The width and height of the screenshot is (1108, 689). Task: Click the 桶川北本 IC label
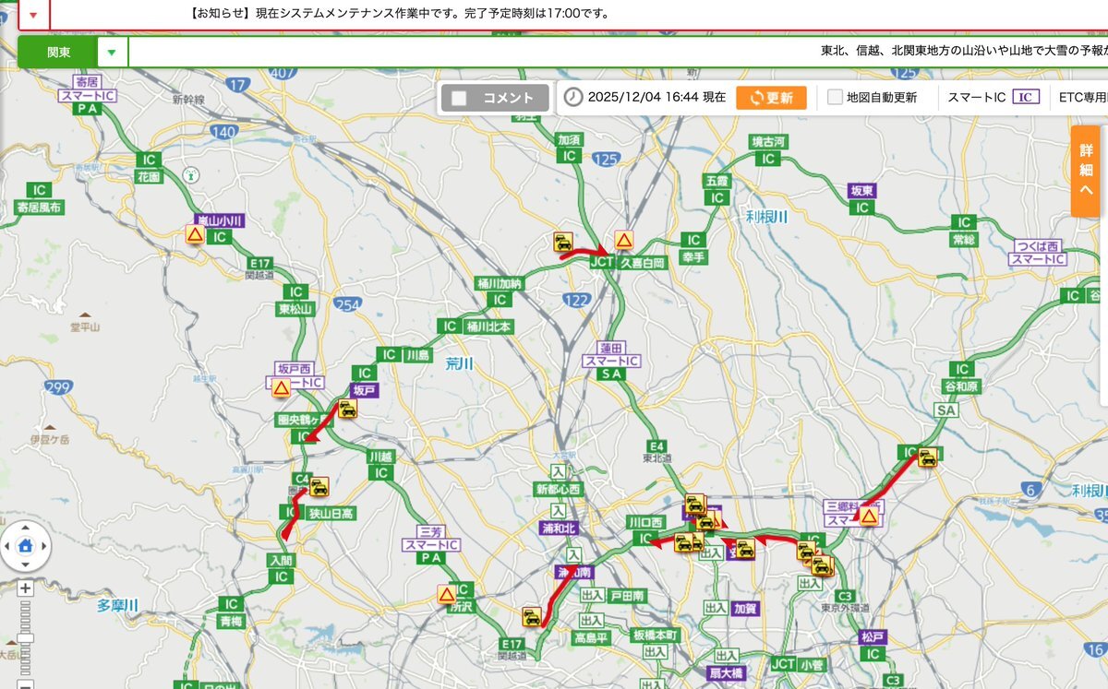tap(489, 327)
